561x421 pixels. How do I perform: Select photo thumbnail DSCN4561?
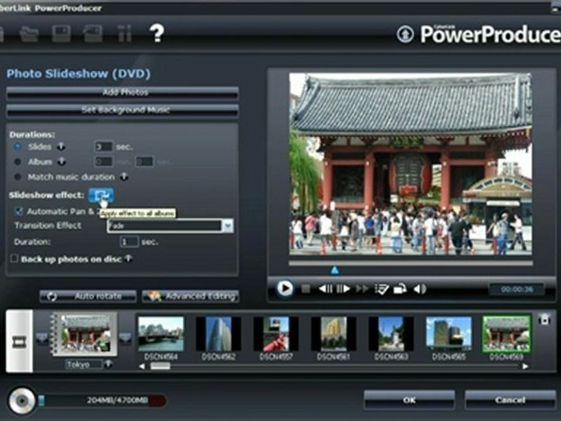point(334,334)
